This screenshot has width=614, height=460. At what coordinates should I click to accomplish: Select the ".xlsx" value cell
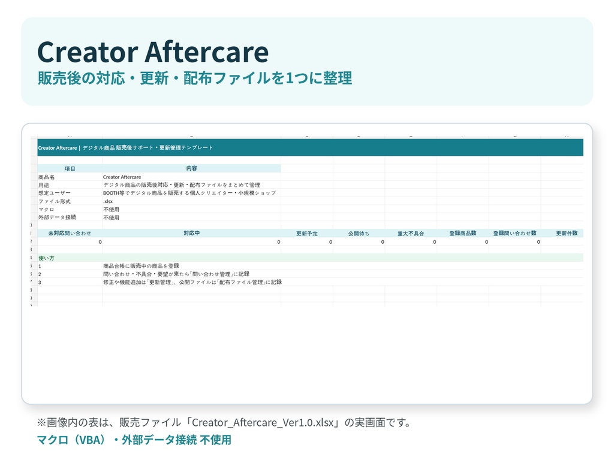[x=191, y=201]
